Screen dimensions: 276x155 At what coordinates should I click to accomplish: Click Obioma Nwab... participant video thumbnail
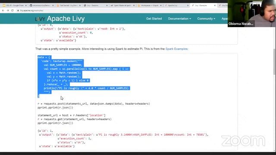pos(252,13)
